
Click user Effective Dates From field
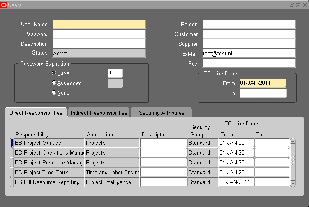click(263, 83)
